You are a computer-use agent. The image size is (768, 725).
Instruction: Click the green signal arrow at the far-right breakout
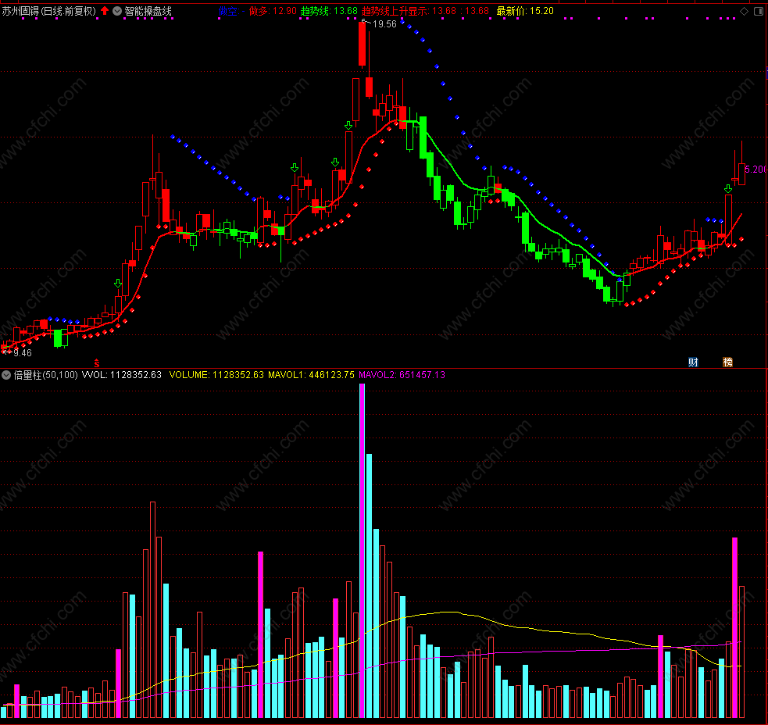(x=728, y=188)
